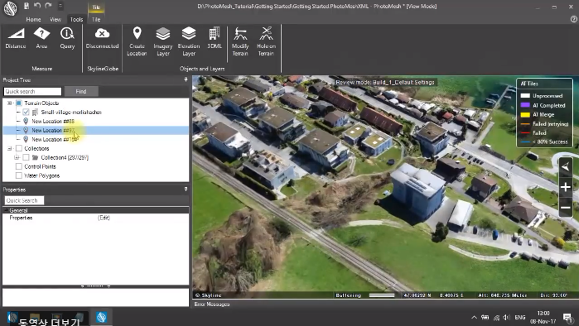The width and height of the screenshot is (579, 326).
Task: Check the Water Polygons box
Action: pos(19,176)
